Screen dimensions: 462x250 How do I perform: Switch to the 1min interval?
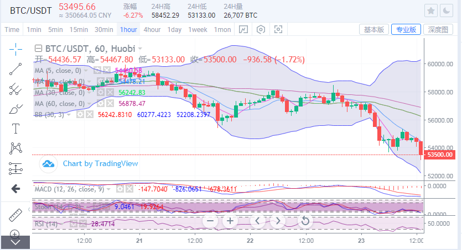[34, 30]
